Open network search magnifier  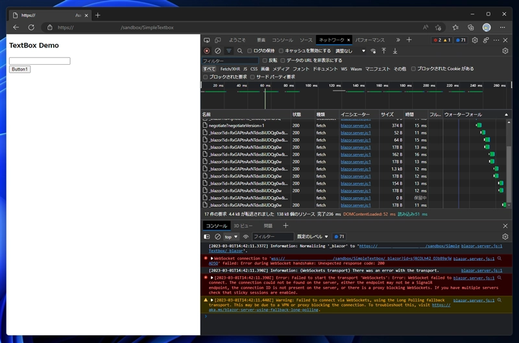(240, 51)
